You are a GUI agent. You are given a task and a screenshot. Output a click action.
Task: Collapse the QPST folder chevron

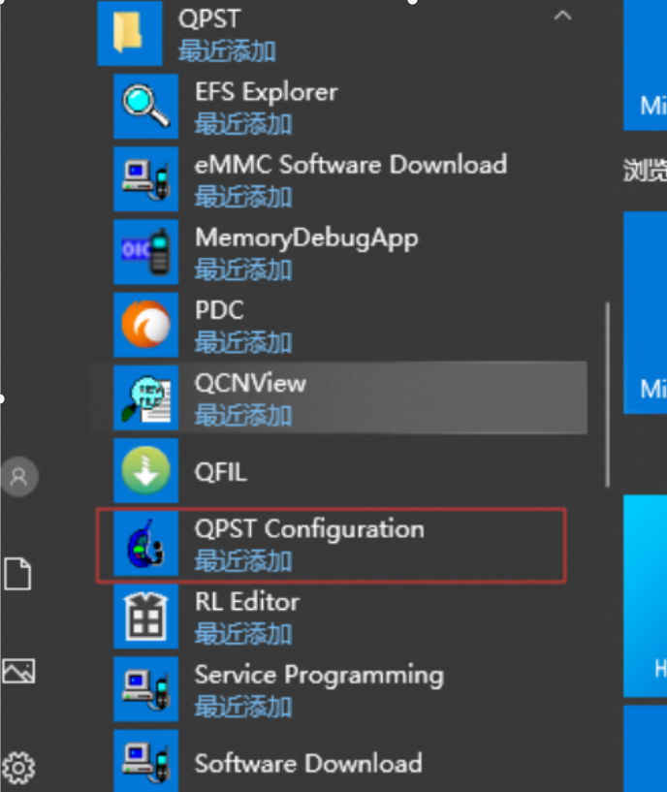tap(562, 16)
